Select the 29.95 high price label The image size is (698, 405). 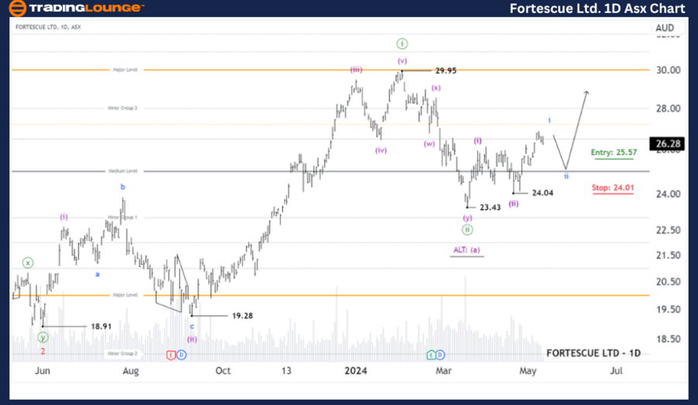446,71
